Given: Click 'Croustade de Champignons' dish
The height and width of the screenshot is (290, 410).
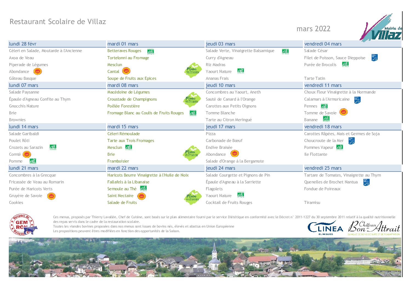Looking at the screenshot, I should (132, 99).
